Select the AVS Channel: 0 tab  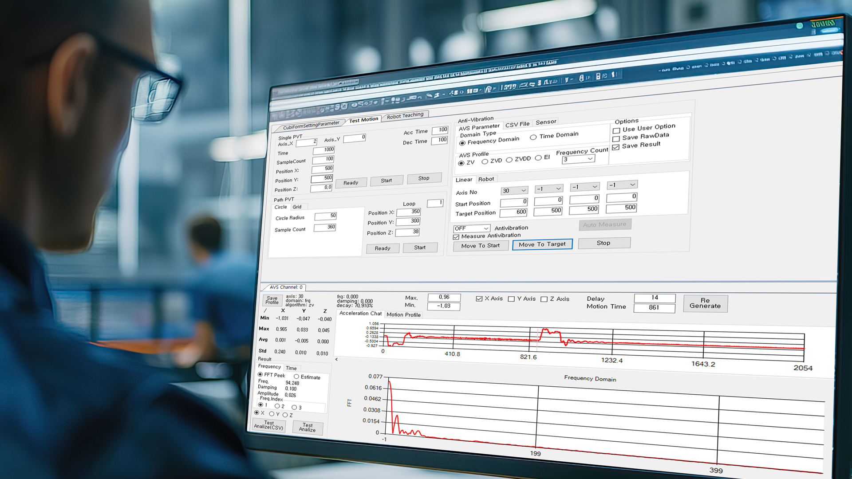(x=286, y=287)
